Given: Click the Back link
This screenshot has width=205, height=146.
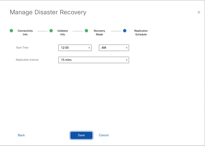Looking at the screenshot, I should pos(21,135).
